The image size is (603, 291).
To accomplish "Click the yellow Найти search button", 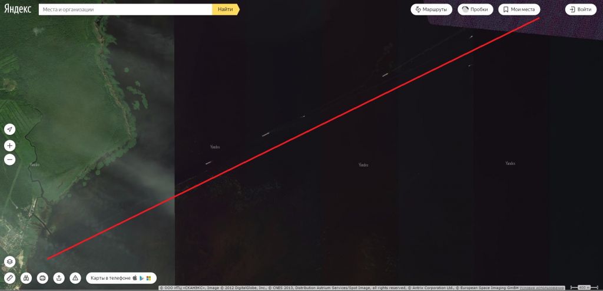I will [226, 9].
